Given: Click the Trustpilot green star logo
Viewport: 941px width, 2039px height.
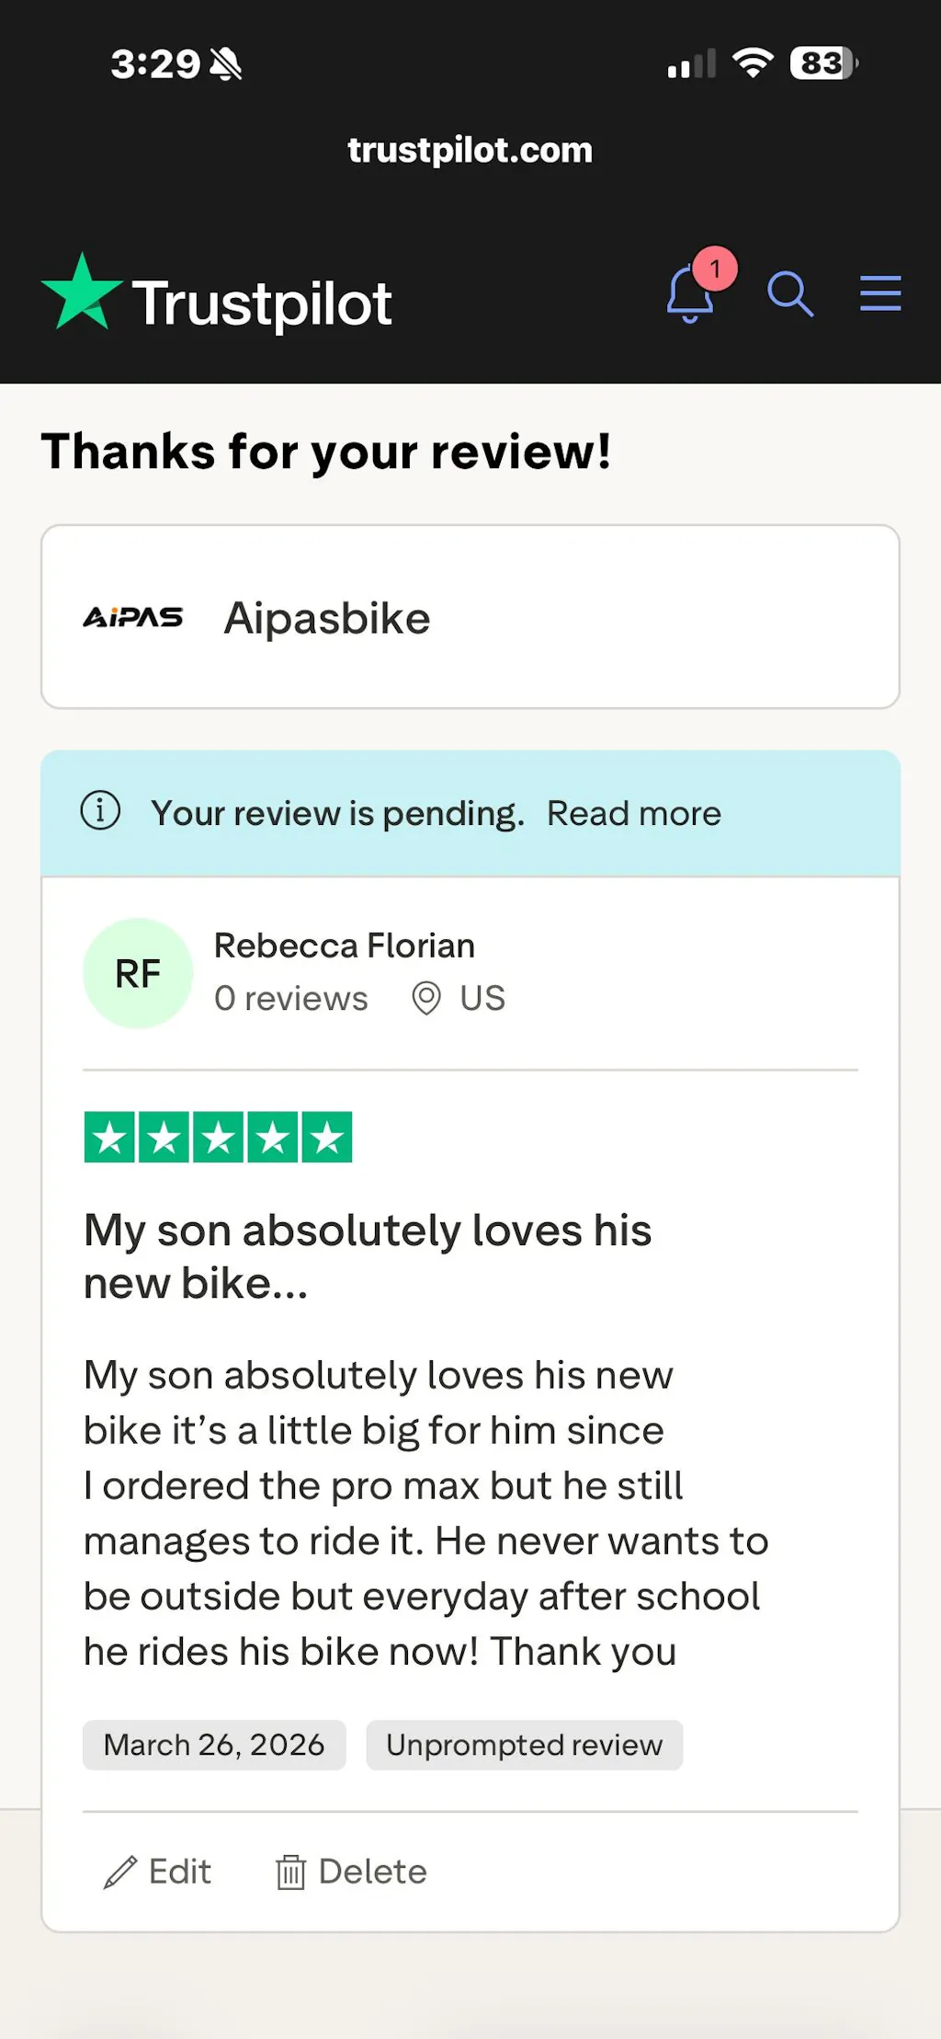Looking at the screenshot, I should pyautogui.click(x=83, y=293).
